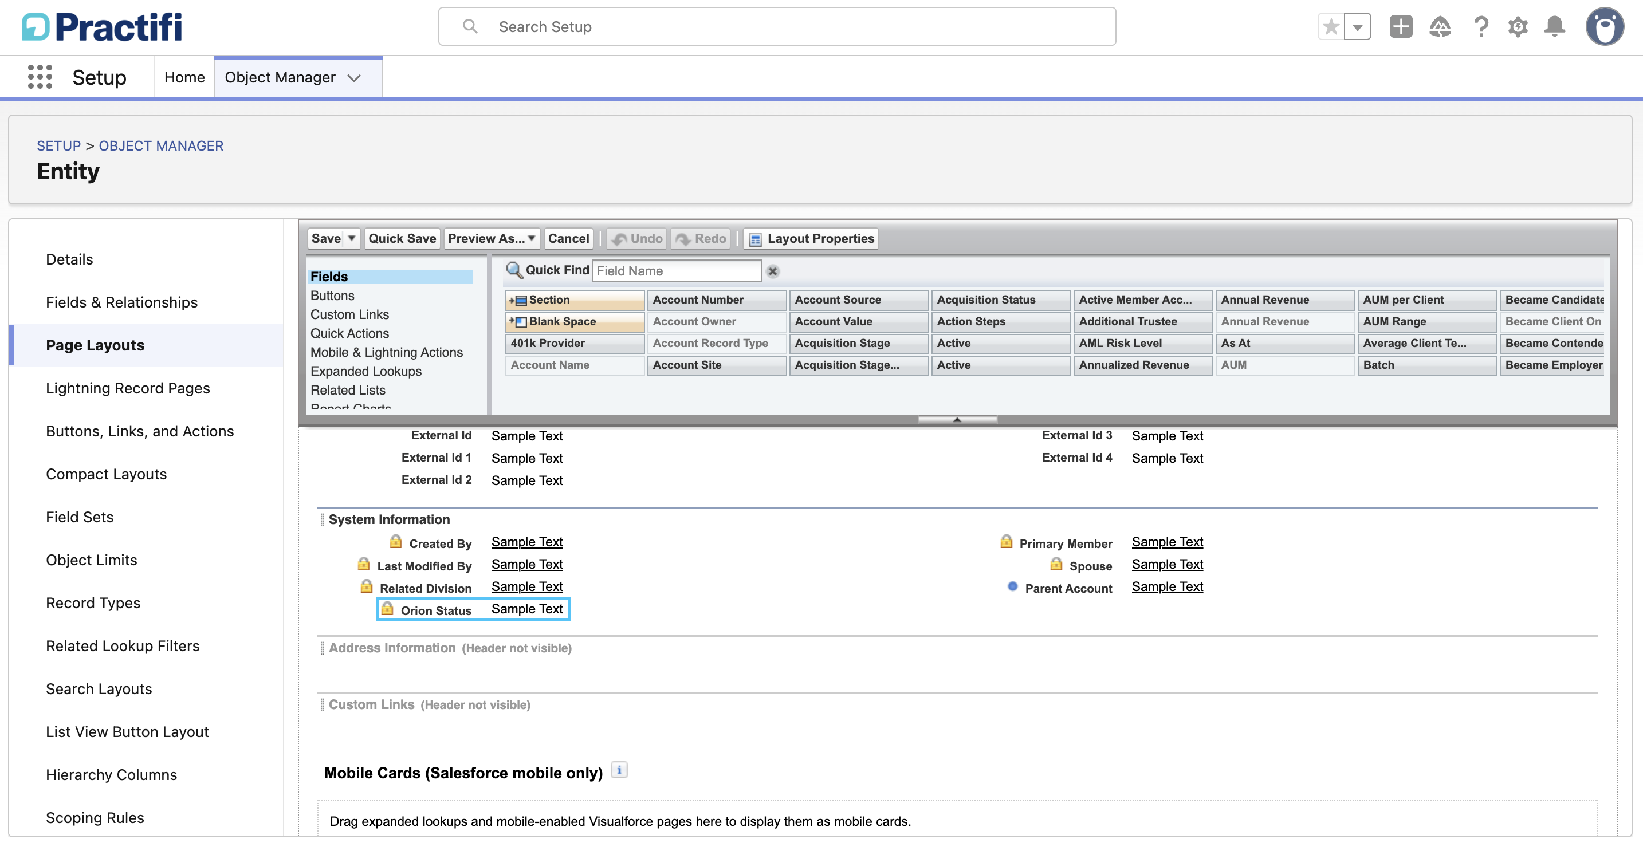Click the Cancel button
This screenshot has height=843, width=1643.
pyautogui.click(x=568, y=238)
